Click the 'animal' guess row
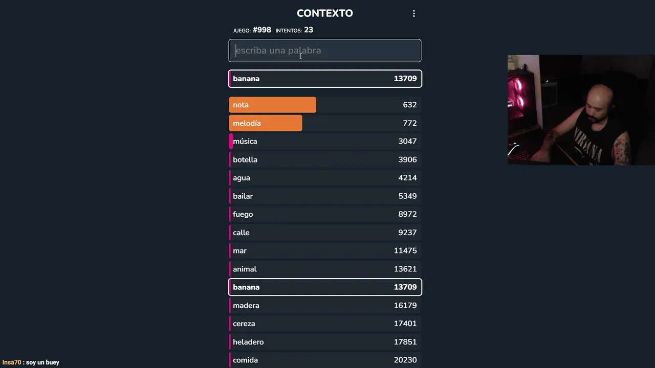 point(324,269)
